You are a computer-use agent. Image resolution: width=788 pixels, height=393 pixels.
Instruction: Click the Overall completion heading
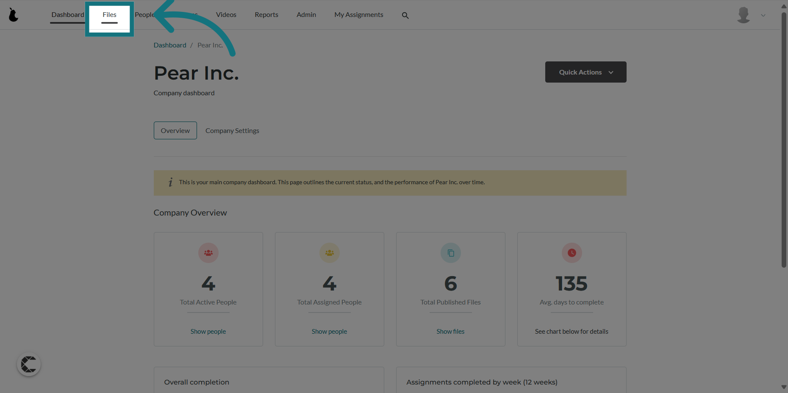(197, 382)
